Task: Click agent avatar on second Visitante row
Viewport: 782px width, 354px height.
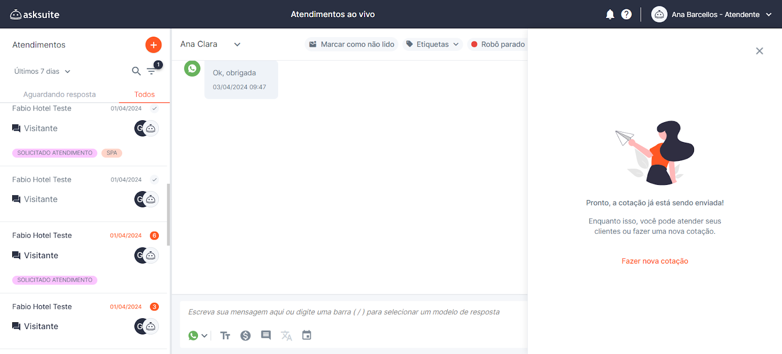Action: [147, 199]
